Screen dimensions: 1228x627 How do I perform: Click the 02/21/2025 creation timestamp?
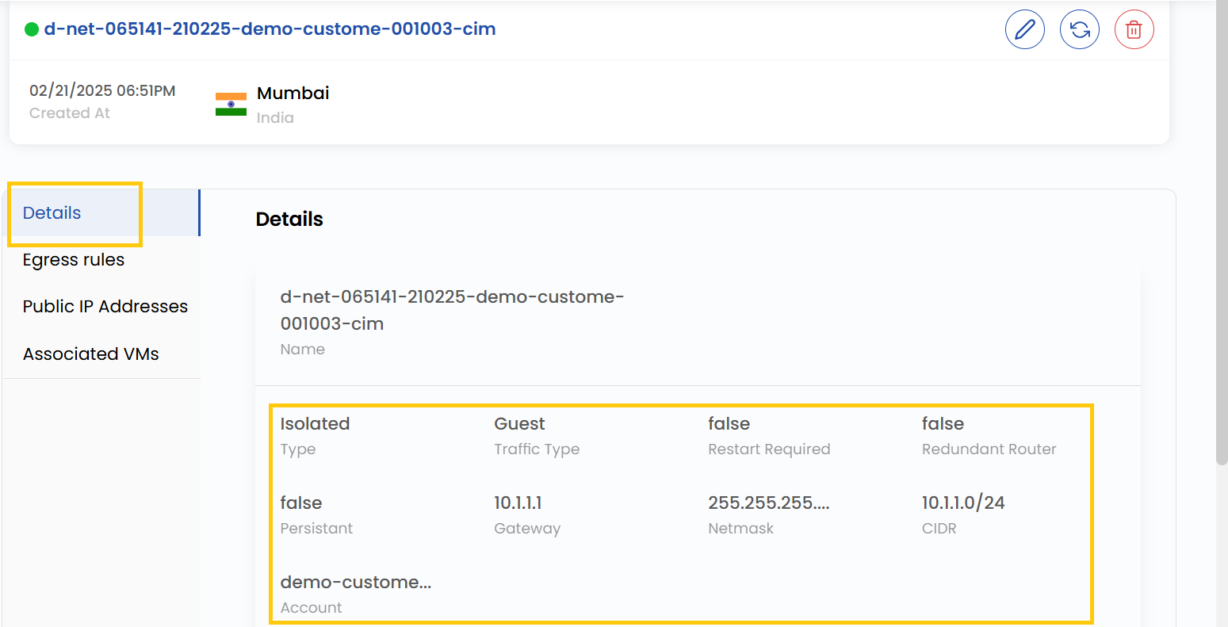[102, 91]
